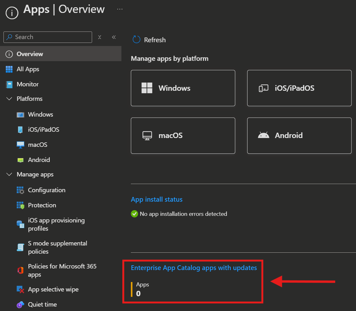Click Policies for Microsoft 365 apps icon
The height and width of the screenshot is (311, 356).
(x=20, y=270)
